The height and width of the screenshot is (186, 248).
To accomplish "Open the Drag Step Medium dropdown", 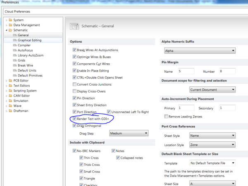I will (129, 133).
